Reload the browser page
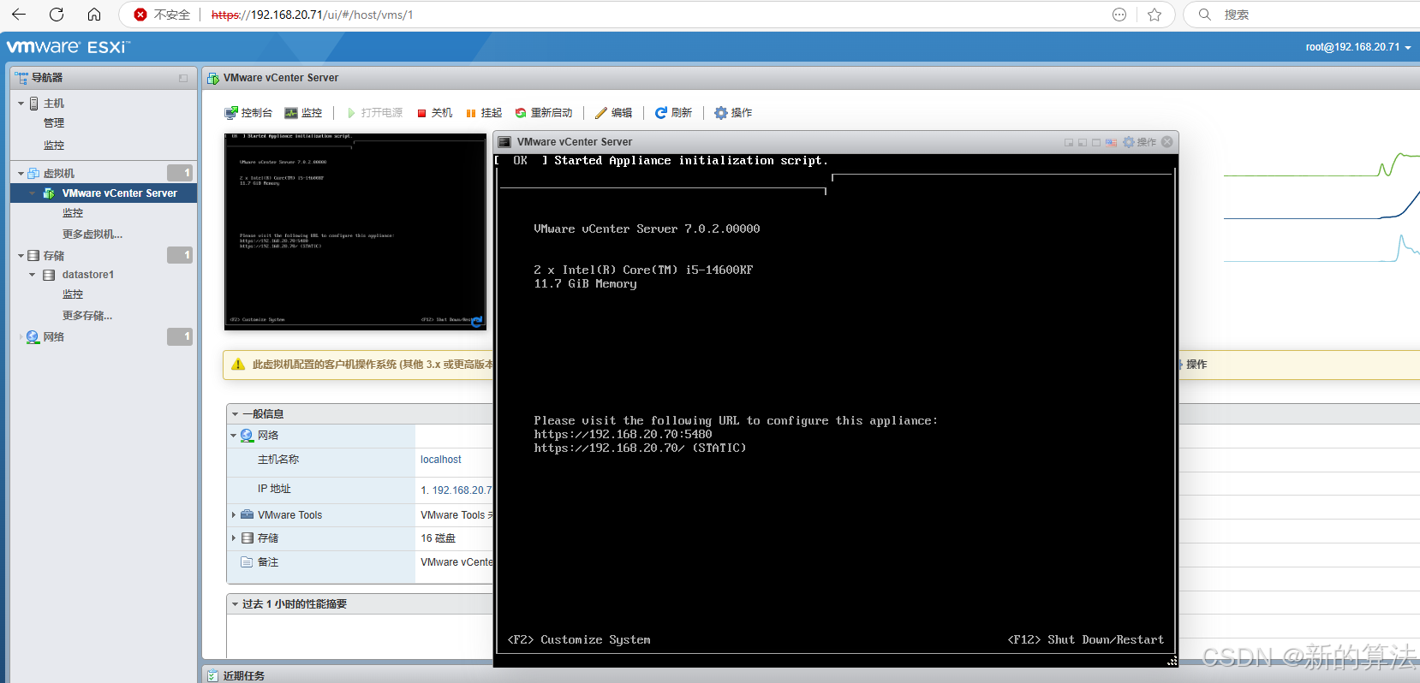The image size is (1420, 683). coord(57,15)
